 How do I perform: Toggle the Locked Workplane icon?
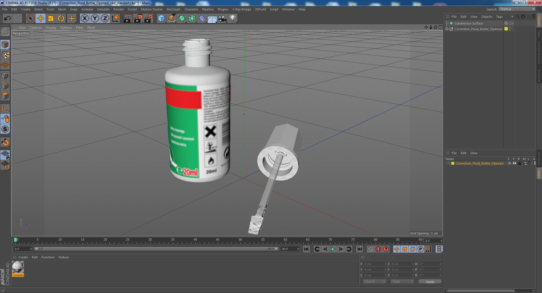pyautogui.click(x=5, y=155)
